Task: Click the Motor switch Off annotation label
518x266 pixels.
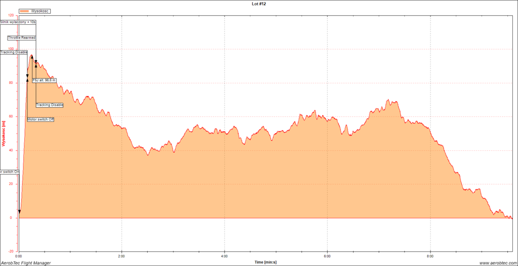Action: (x=40, y=119)
